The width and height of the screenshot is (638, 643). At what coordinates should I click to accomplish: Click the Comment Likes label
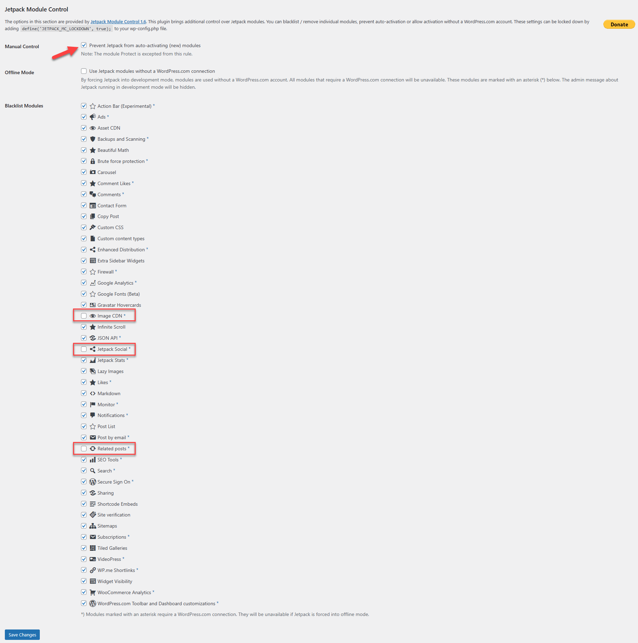(x=114, y=183)
